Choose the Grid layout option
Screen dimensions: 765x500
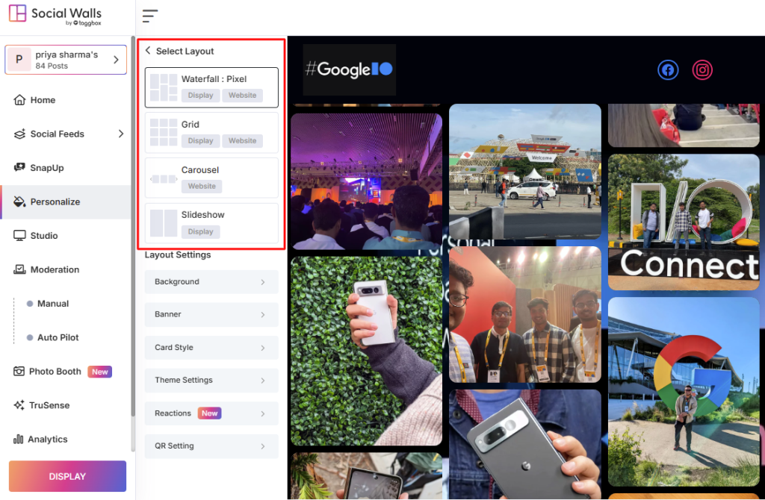pyautogui.click(x=211, y=132)
